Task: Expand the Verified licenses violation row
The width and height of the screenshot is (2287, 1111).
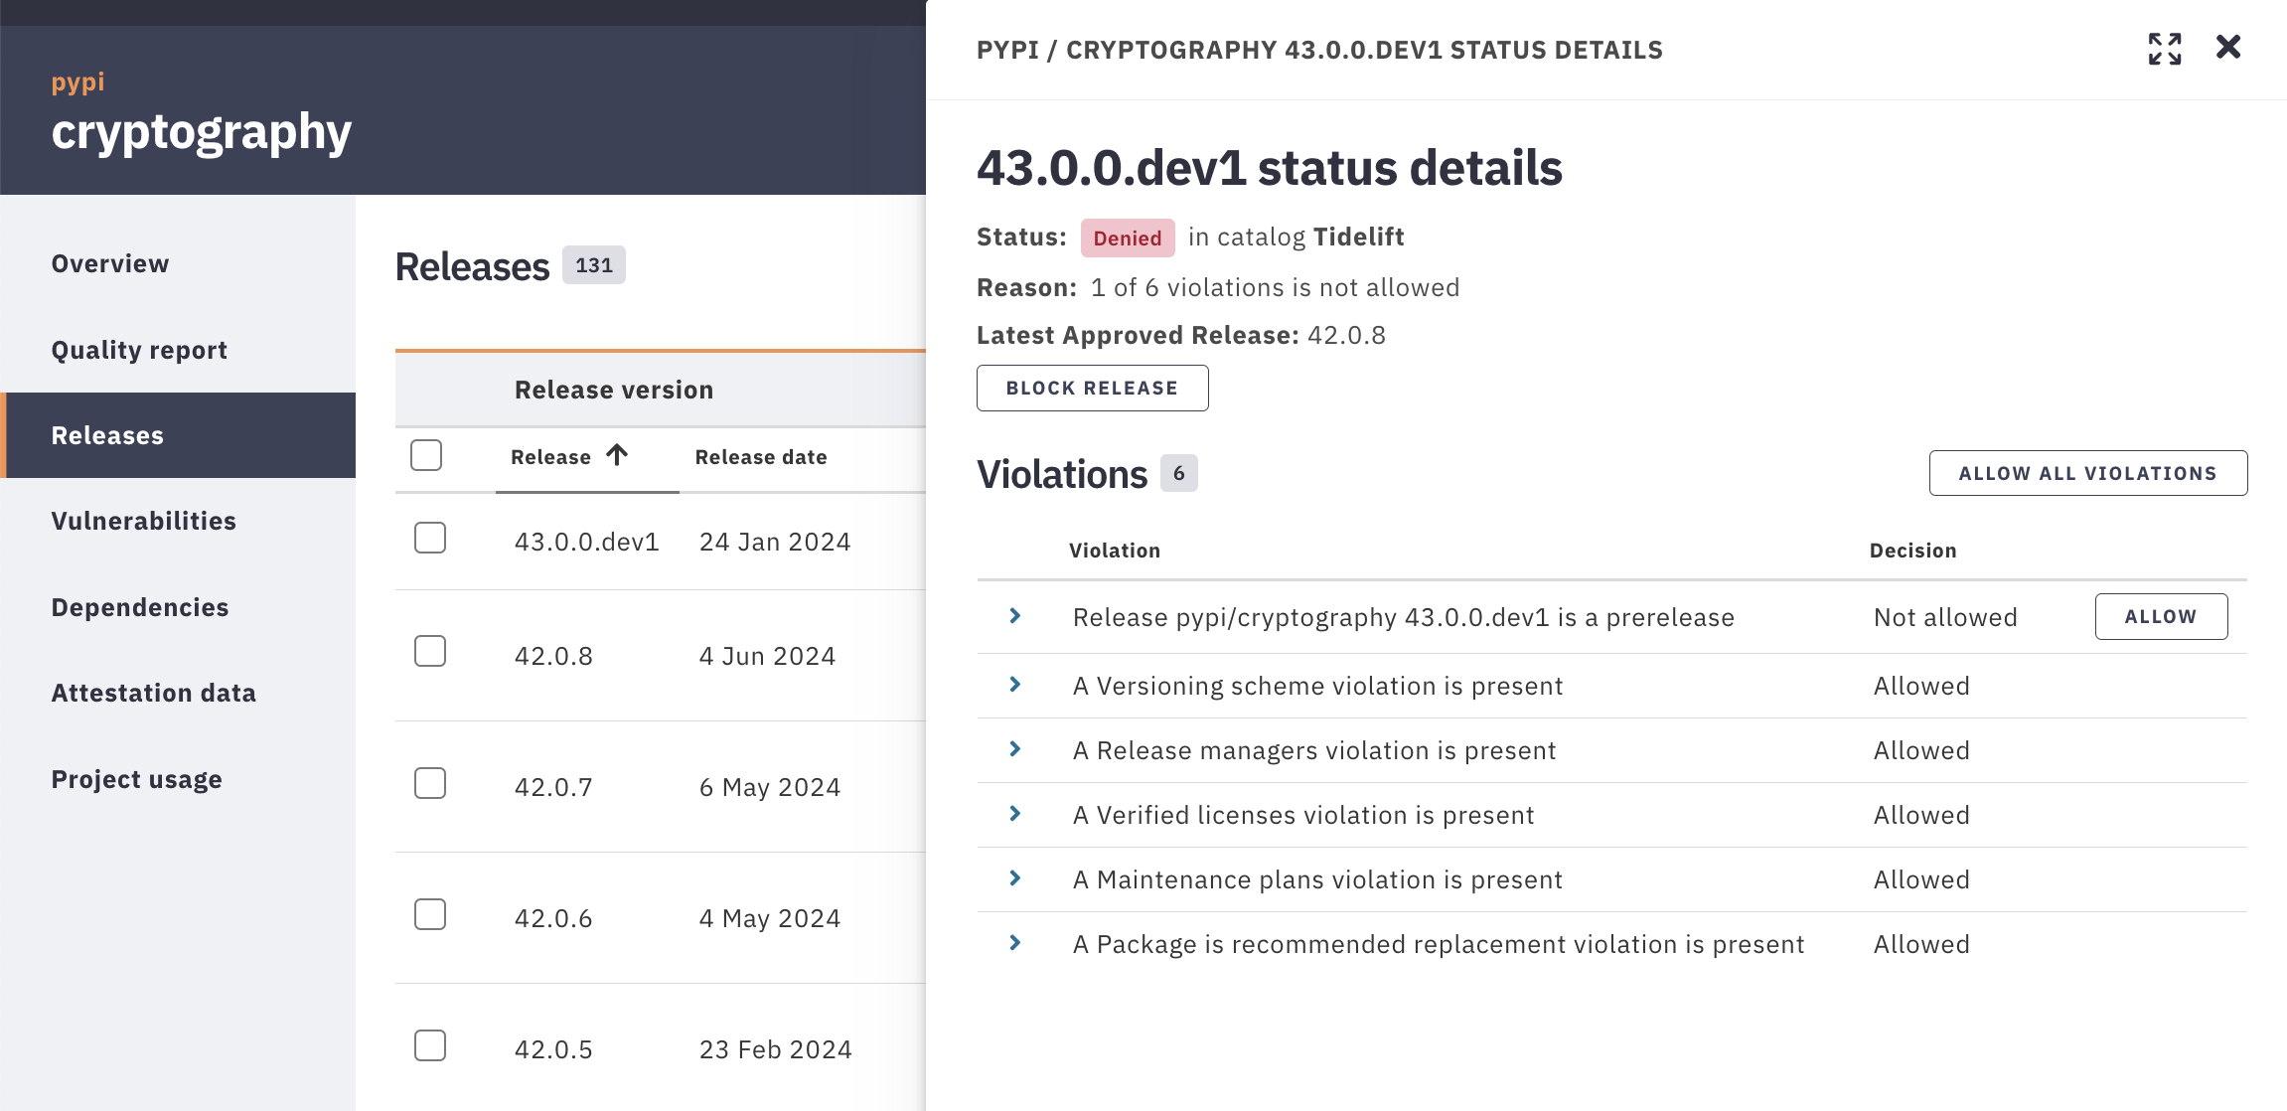Action: pos(1015,814)
